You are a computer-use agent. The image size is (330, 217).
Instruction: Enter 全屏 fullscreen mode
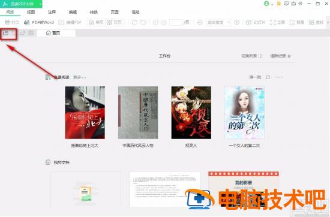click(277, 22)
